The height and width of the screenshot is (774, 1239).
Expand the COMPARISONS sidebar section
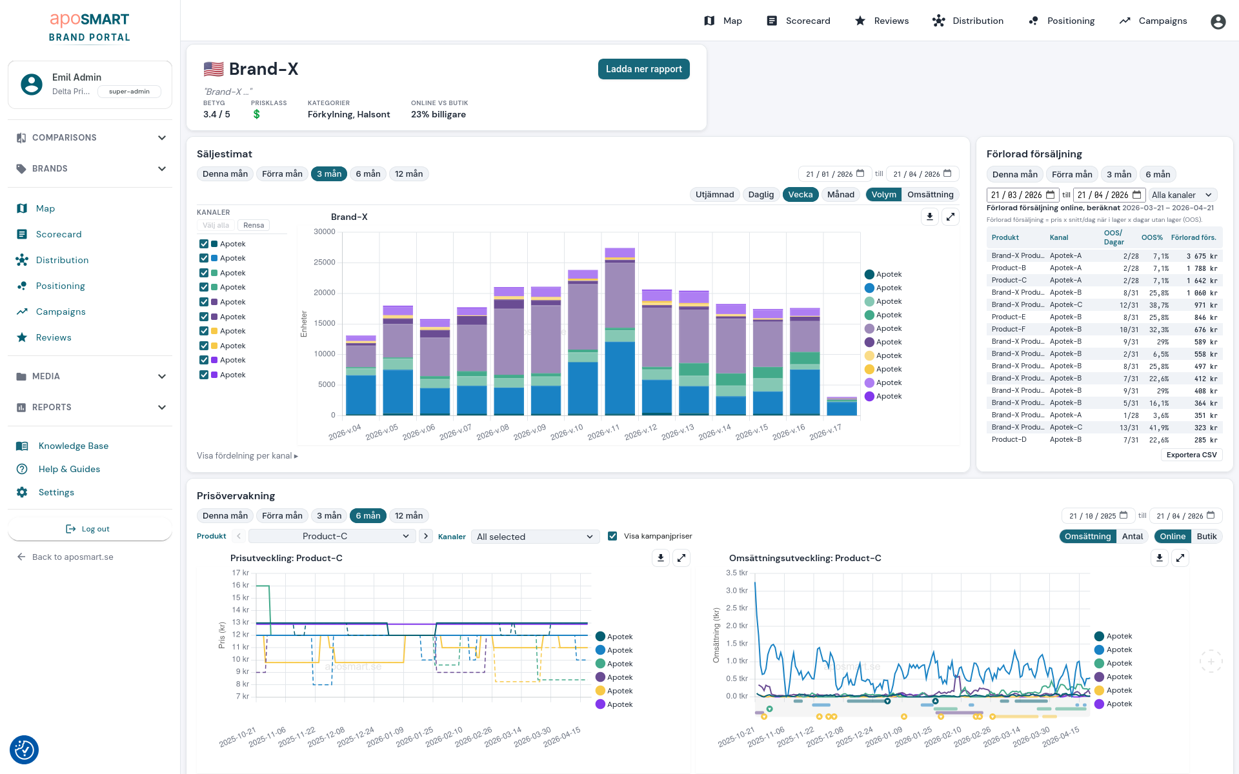(x=90, y=137)
